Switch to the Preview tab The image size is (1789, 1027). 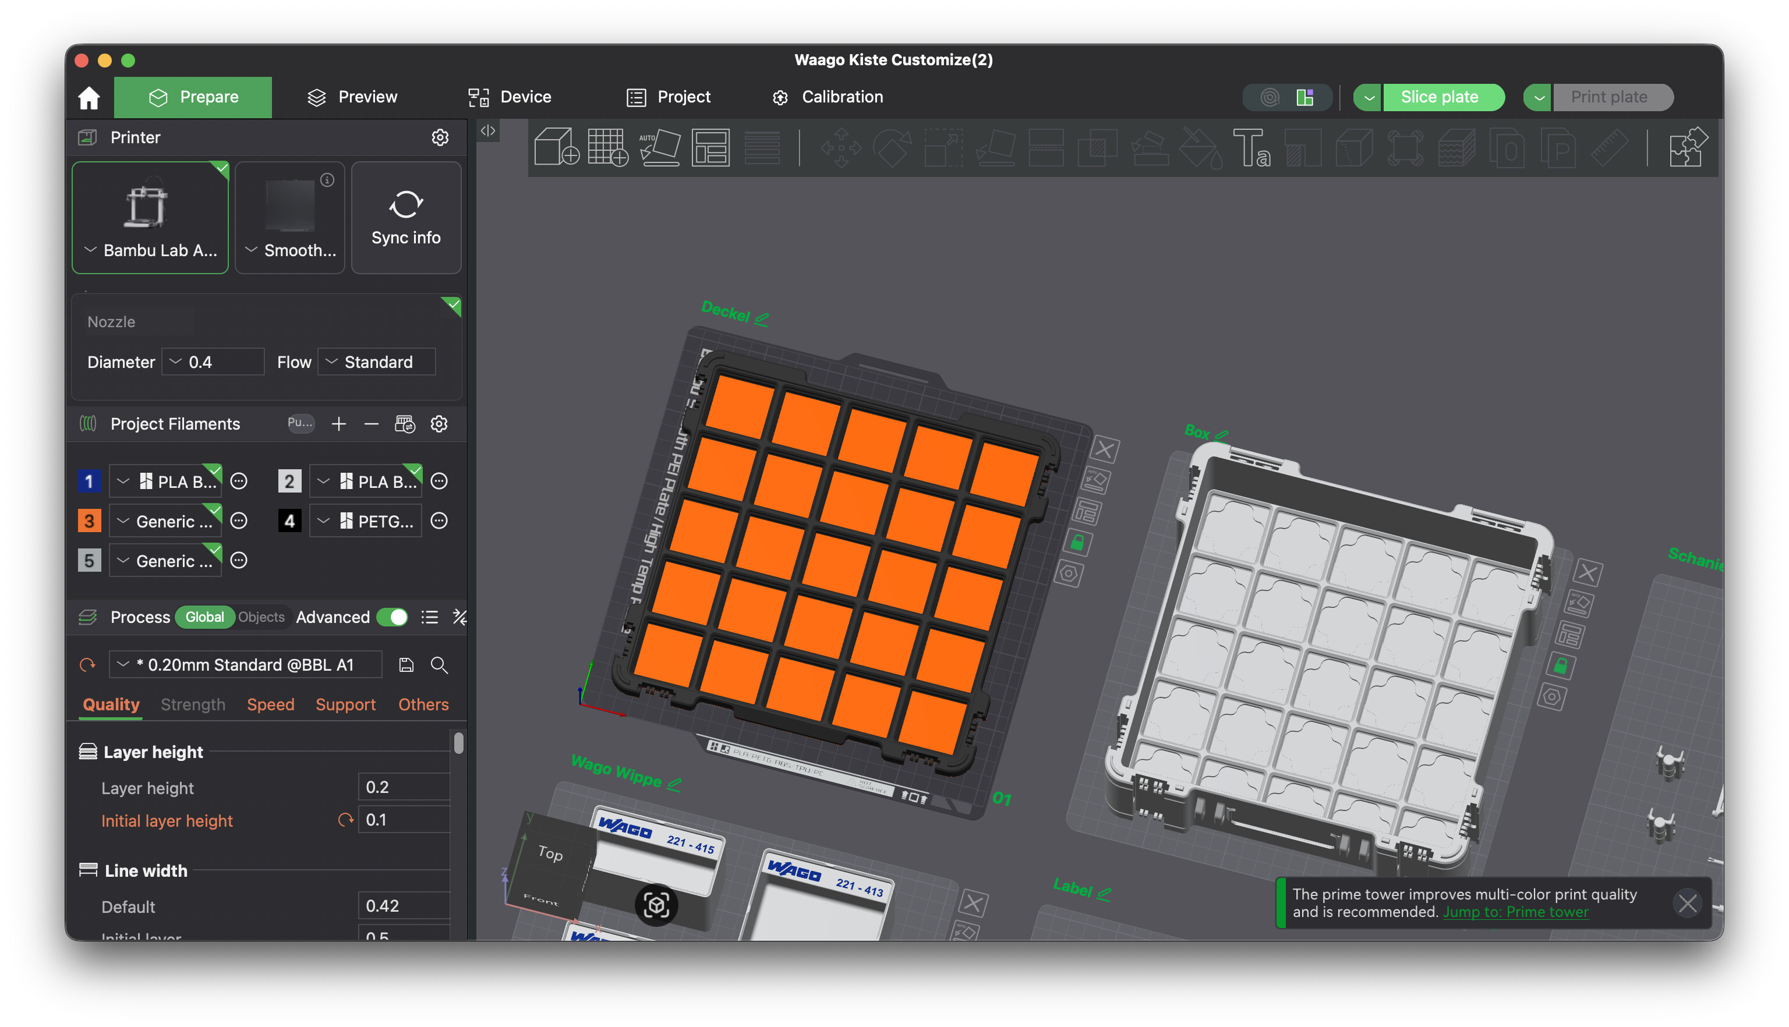353,97
